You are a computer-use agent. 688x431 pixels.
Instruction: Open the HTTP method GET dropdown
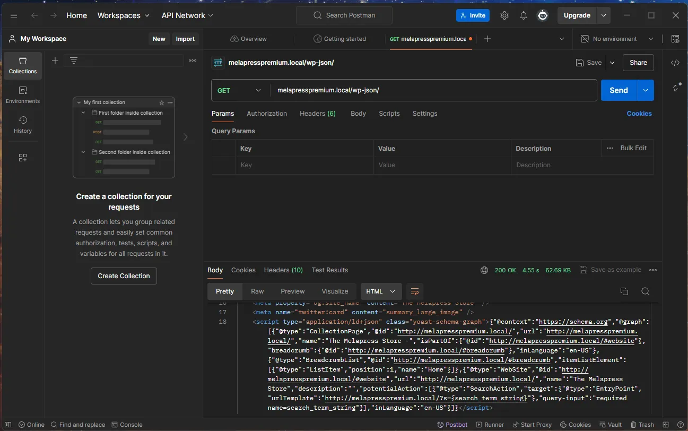[x=240, y=90]
